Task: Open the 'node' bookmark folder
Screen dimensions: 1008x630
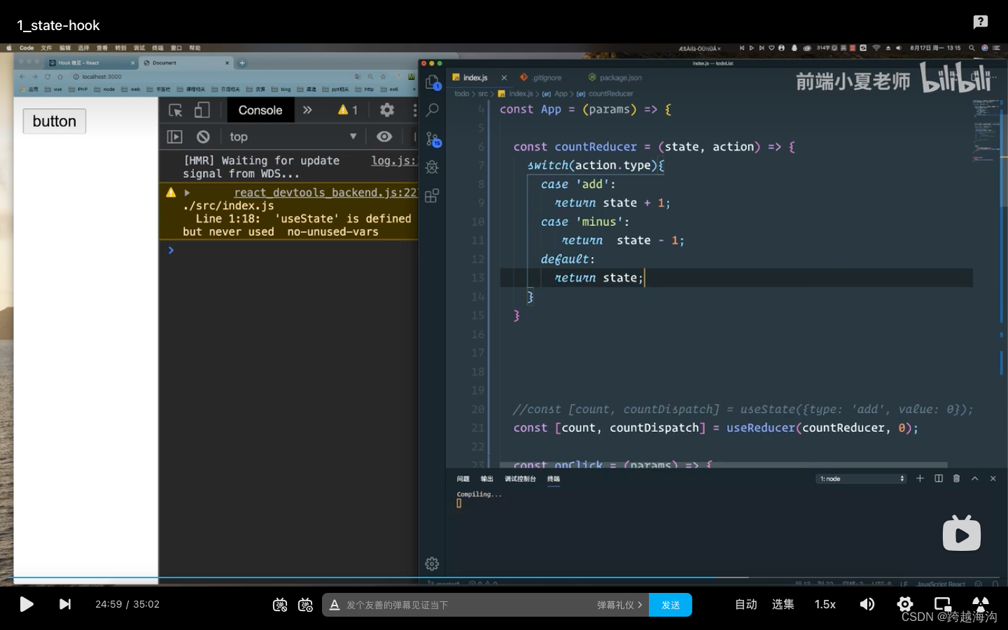Action: pyautogui.click(x=105, y=90)
